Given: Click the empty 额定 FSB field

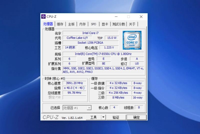Looking at the screenshot, I should pos(74,97).
